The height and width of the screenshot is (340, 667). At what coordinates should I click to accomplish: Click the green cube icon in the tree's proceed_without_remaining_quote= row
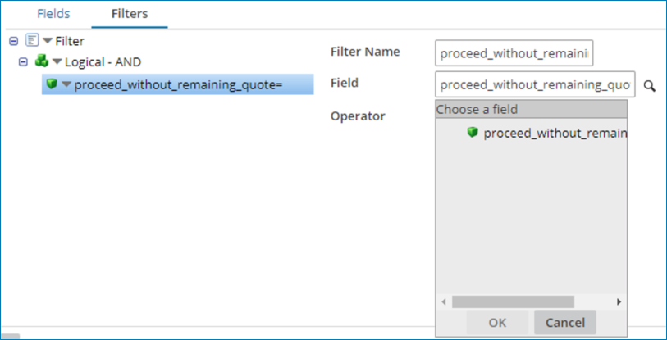coord(52,84)
